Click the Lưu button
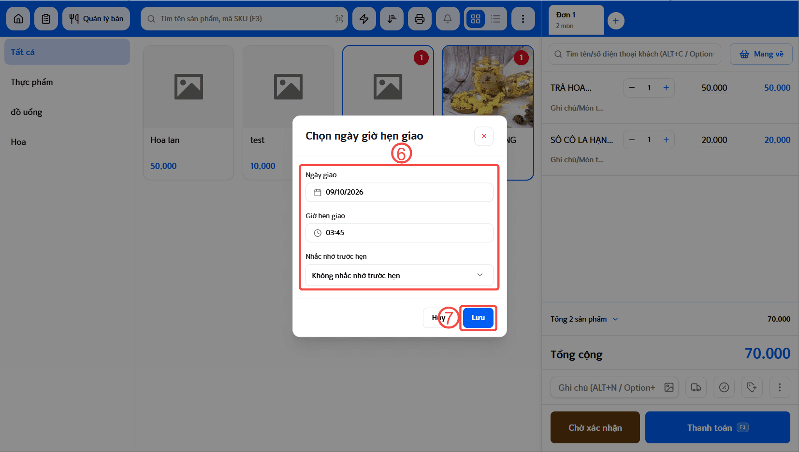 pyautogui.click(x=478, y=318)
